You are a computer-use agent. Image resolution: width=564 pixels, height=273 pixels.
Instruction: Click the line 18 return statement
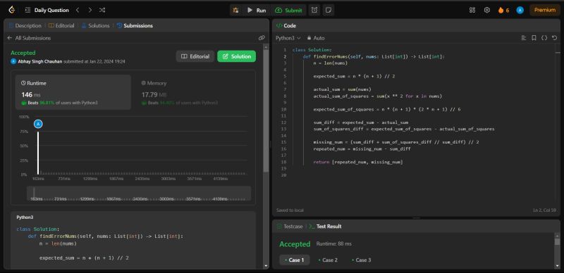(x=358, y=162)
